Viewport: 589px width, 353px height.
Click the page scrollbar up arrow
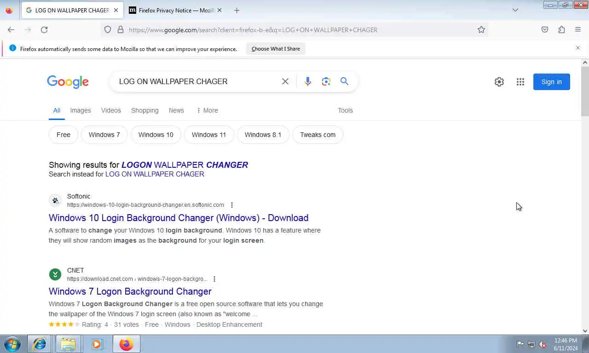585,63
